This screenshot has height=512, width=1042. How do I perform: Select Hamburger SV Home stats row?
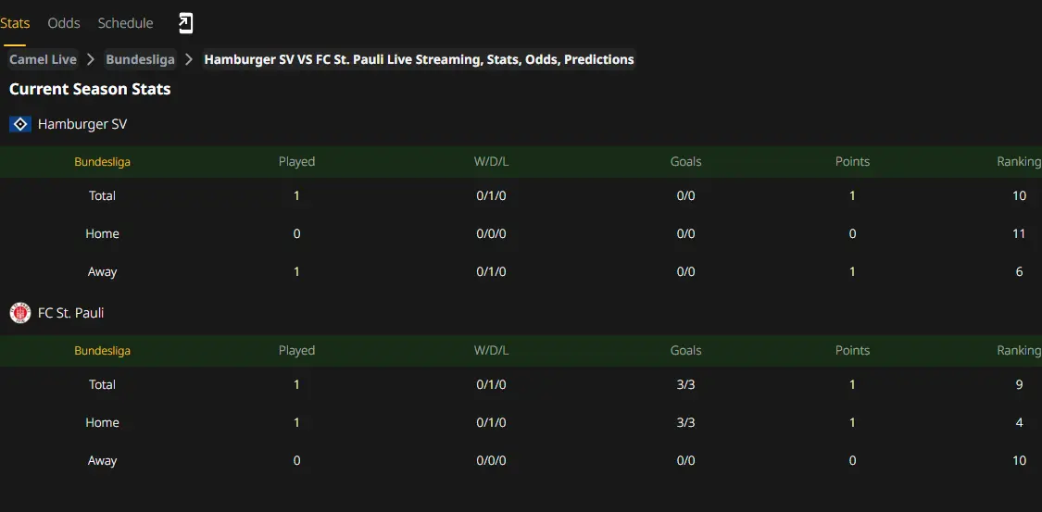click(521, 233)
